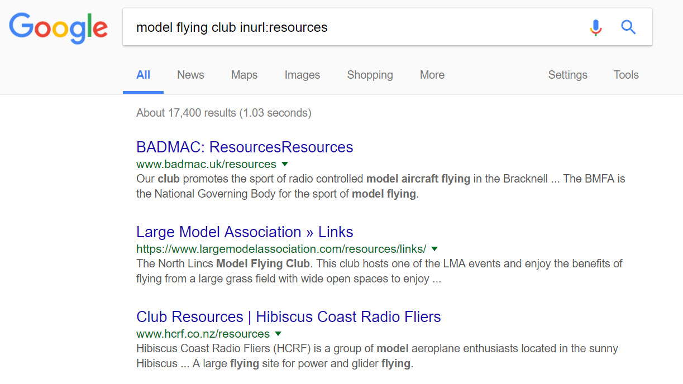This screenshot has height=384, width=683.
Task: Switch to the News tab
Action: click(x=190, y=75)
